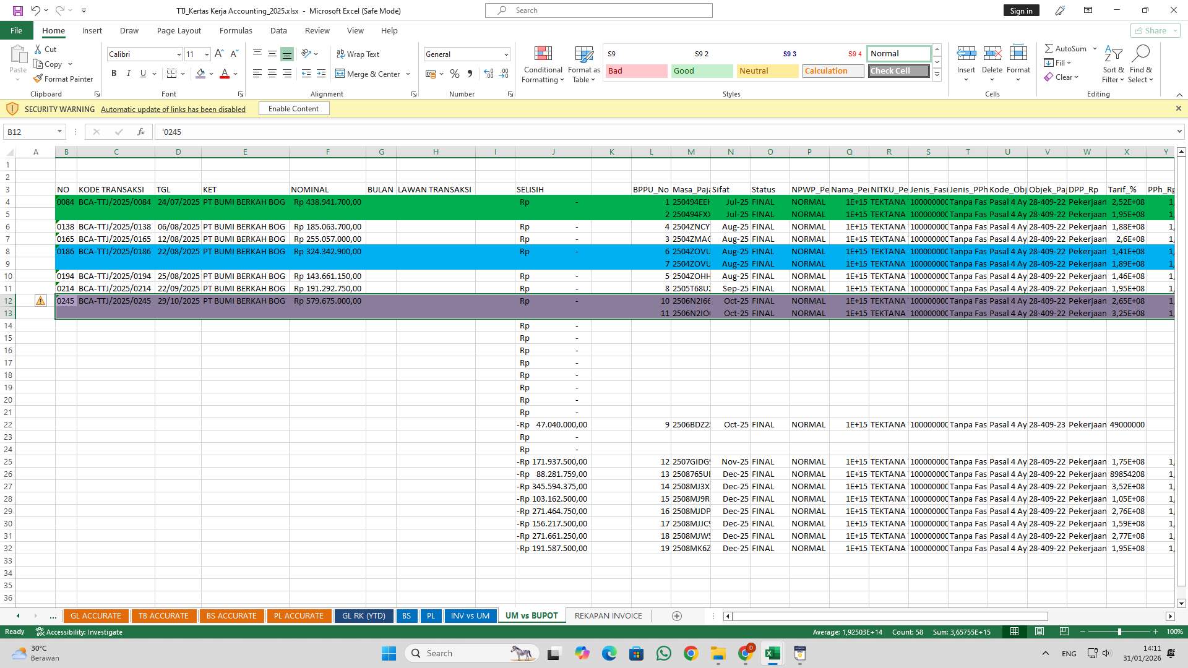
Task: Click the Increase Decimal icon
Action: (x=489, y=74)
